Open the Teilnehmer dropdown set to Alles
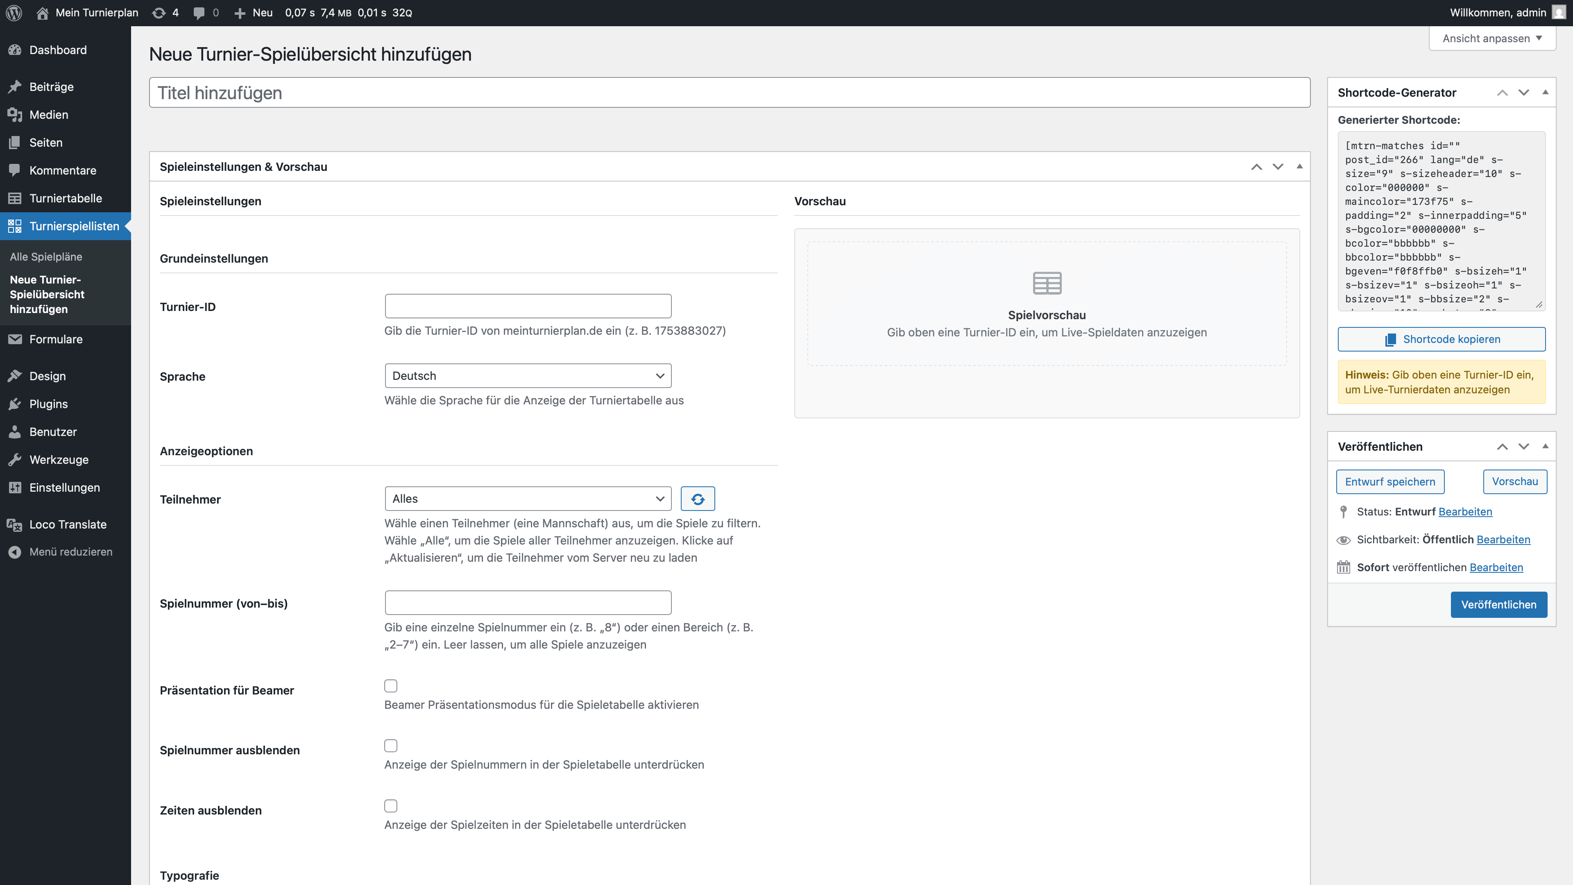 528,499
